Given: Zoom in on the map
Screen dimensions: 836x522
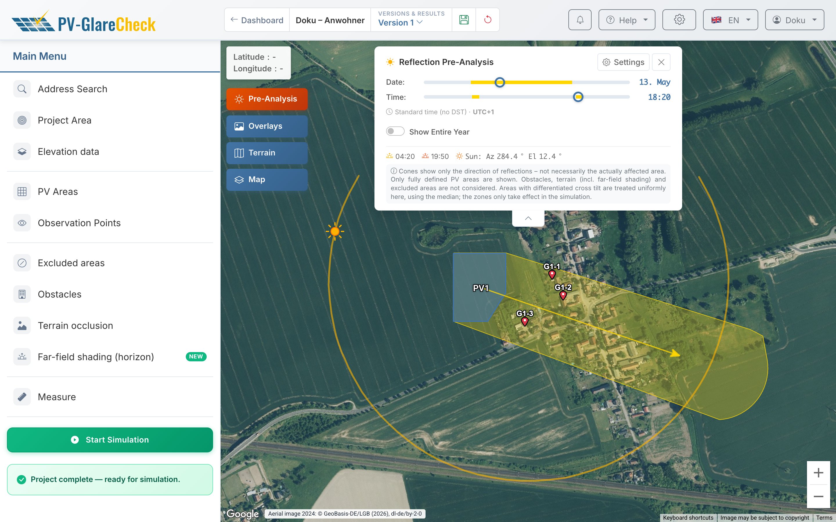Looking at the screenshot, I should [818, 473].
